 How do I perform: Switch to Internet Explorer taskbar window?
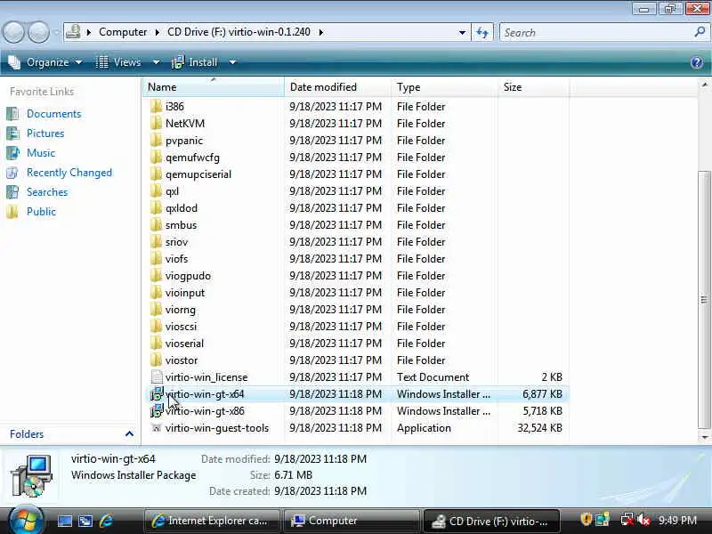coord(211,521)
